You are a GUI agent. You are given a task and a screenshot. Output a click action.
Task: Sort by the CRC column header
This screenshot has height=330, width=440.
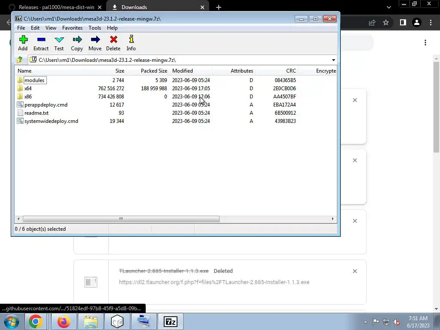277,71
